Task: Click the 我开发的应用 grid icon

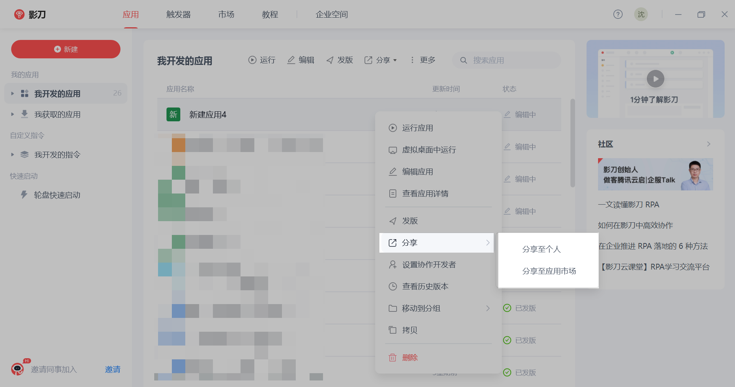Action: click(x=25, y=93)
